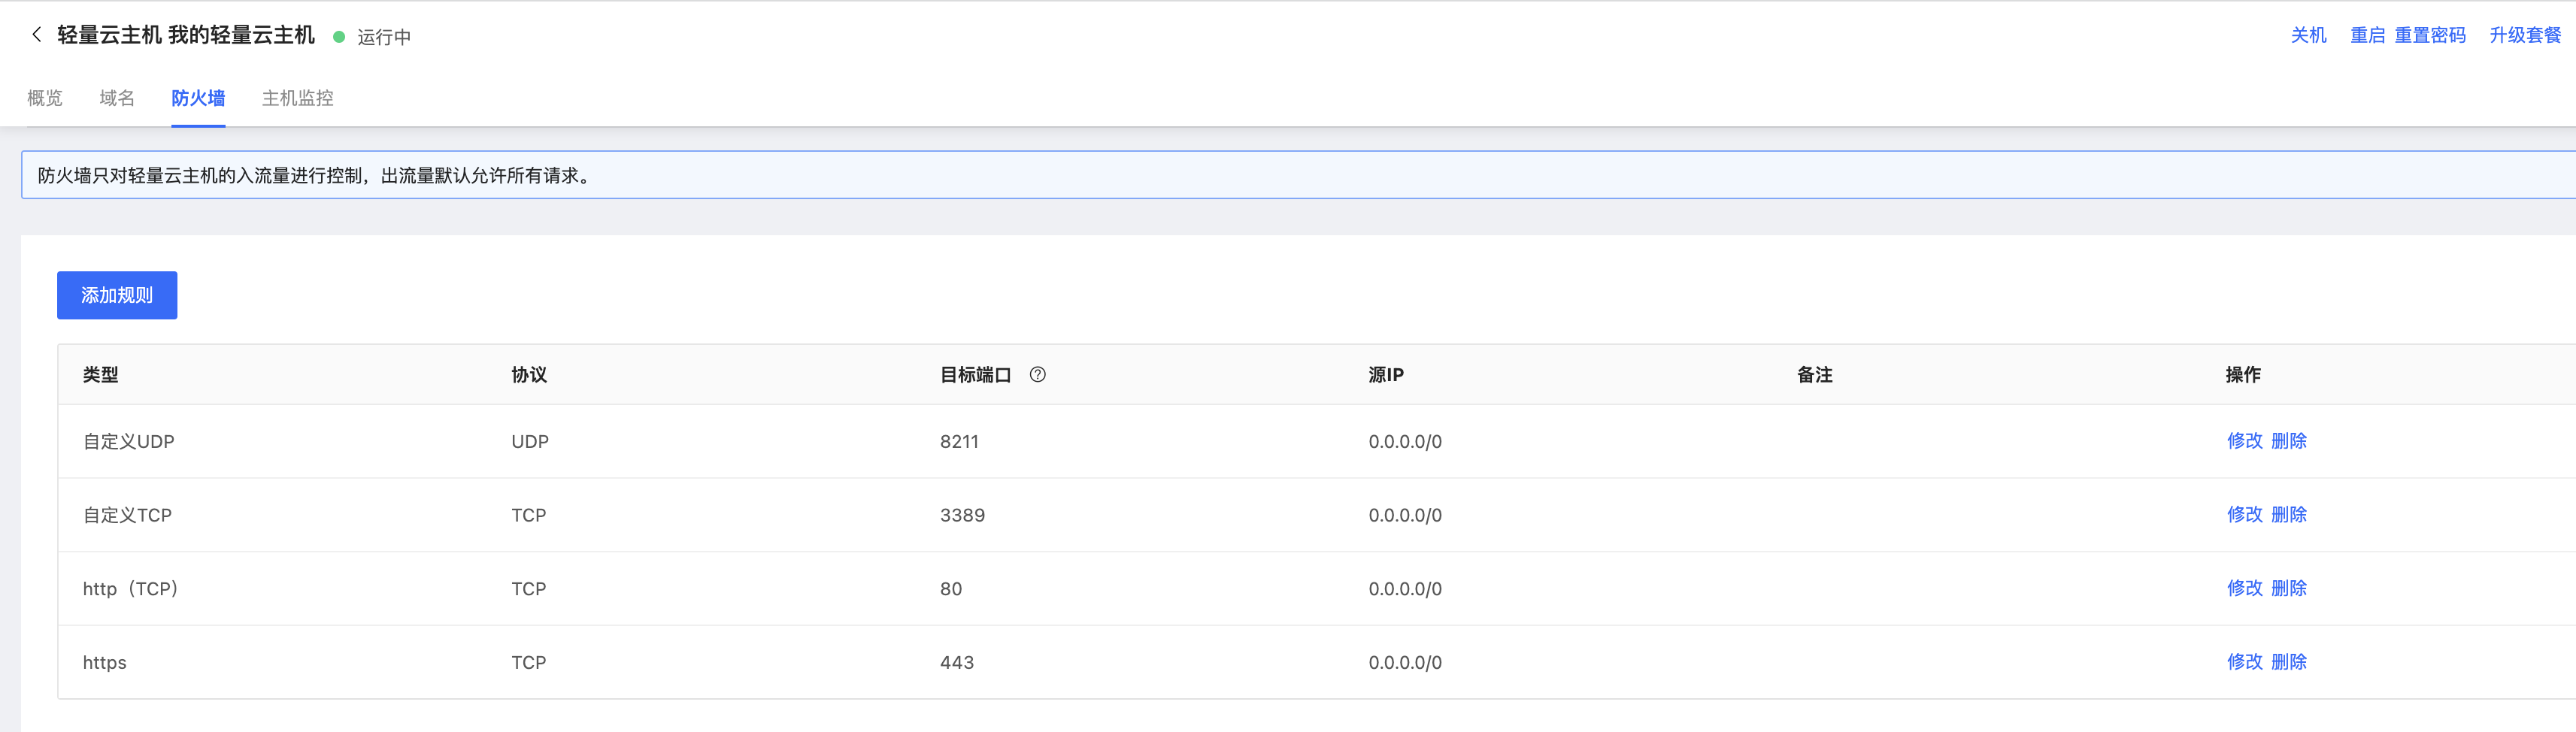Click the 源IP column header
This screenshot has width=2576, height=732.
coord(1386,374)
